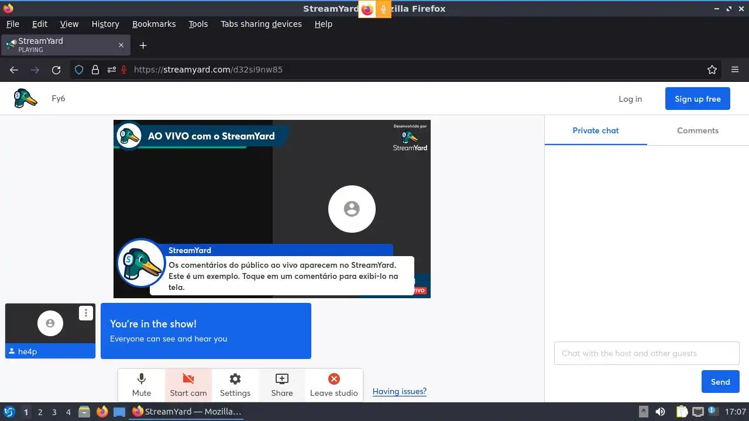Open the Firefox hamburger menu
Screen dimensions: 749x421
(735, 70)
